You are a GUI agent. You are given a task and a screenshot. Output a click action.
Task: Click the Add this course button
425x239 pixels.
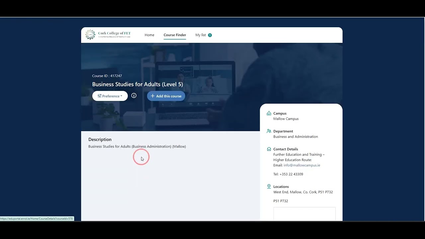[166, 96]
